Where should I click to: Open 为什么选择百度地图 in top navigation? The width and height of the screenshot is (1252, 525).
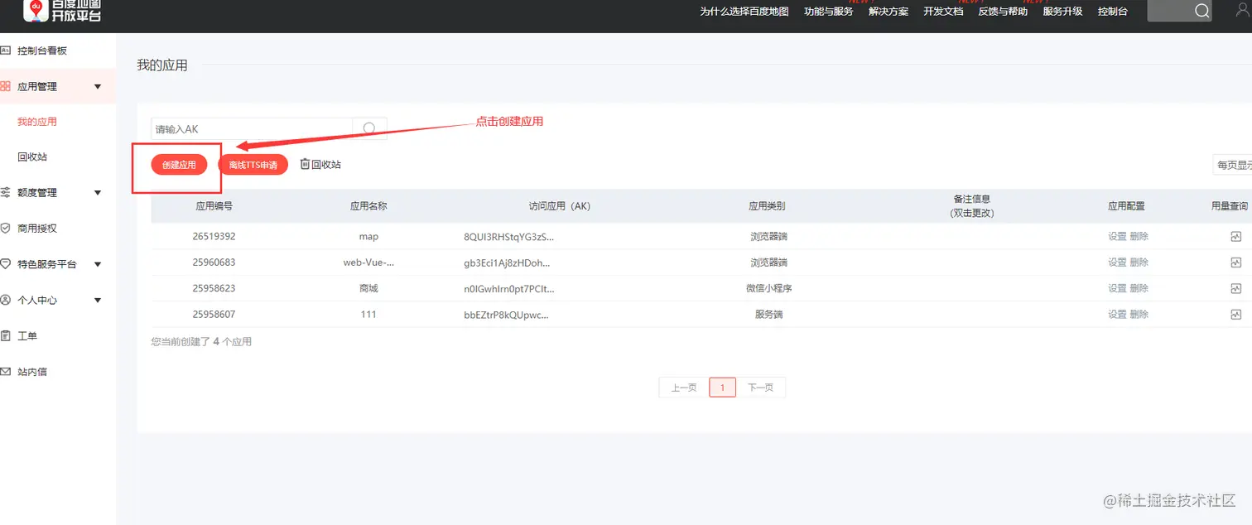744,12
